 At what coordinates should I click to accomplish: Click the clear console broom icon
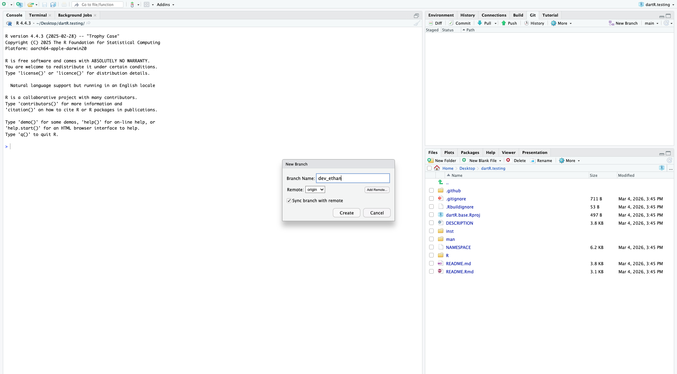click(417, 23)
